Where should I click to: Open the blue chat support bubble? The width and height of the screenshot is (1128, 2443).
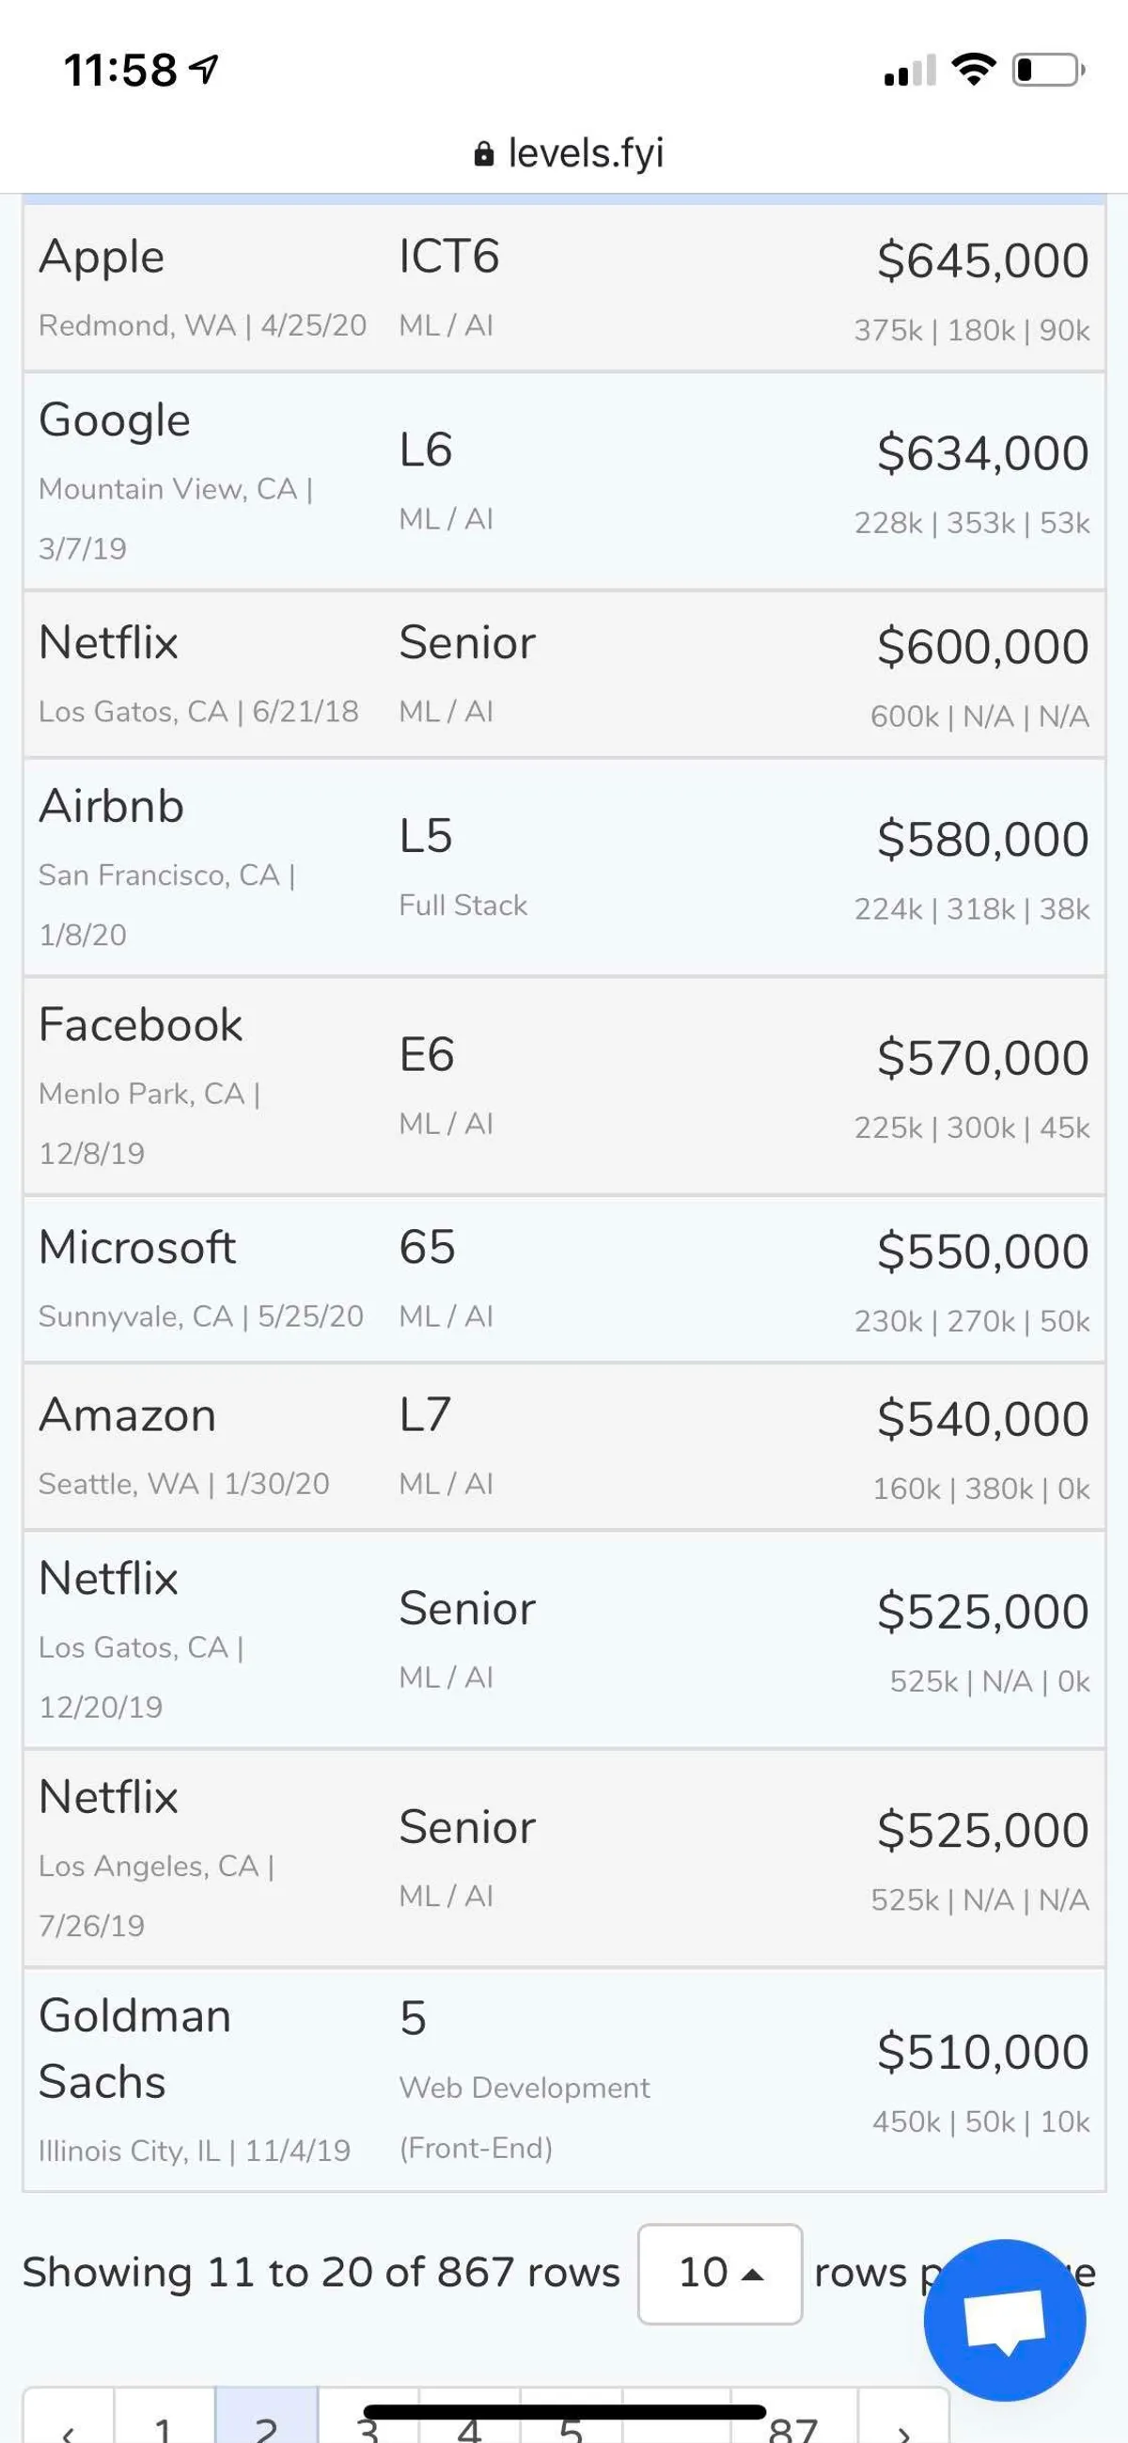pos(1004,2320)
